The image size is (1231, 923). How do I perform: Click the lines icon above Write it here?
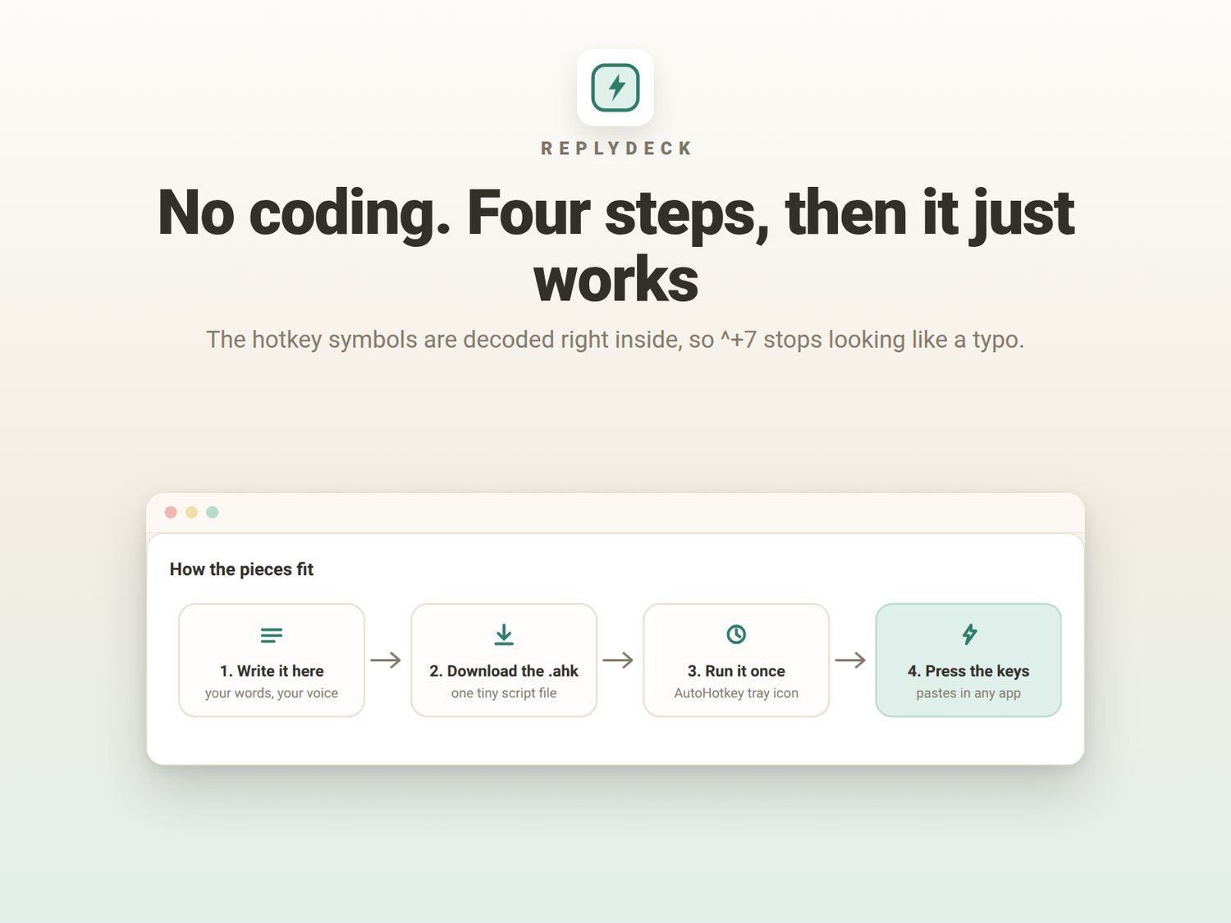tap(272, 635)
